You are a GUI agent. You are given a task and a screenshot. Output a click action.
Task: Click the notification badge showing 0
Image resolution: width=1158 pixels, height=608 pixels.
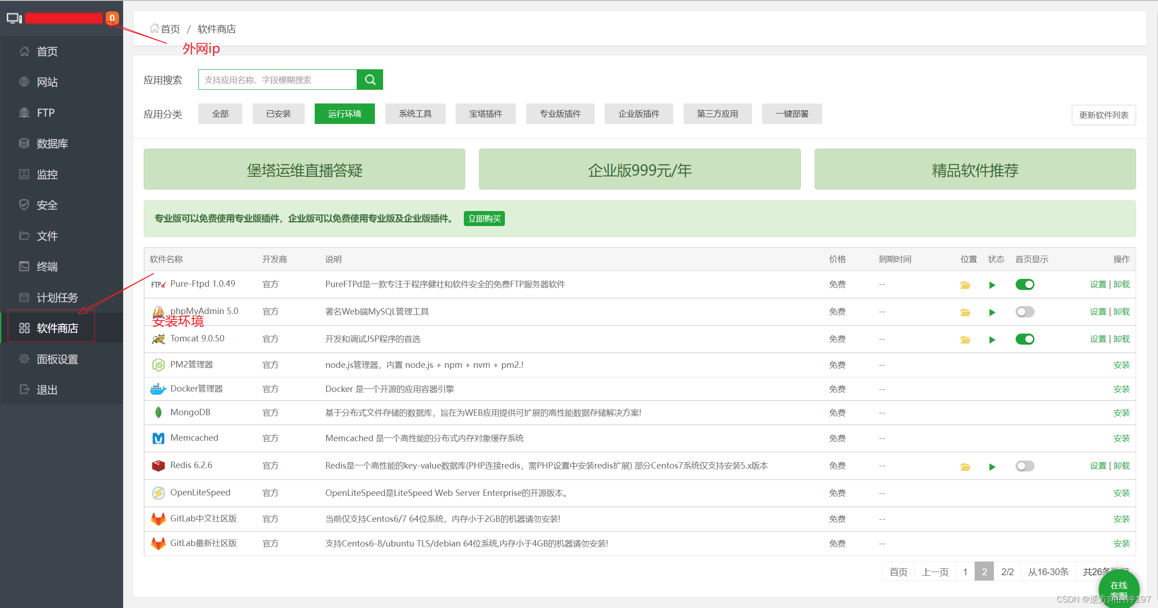click(112, 18)
